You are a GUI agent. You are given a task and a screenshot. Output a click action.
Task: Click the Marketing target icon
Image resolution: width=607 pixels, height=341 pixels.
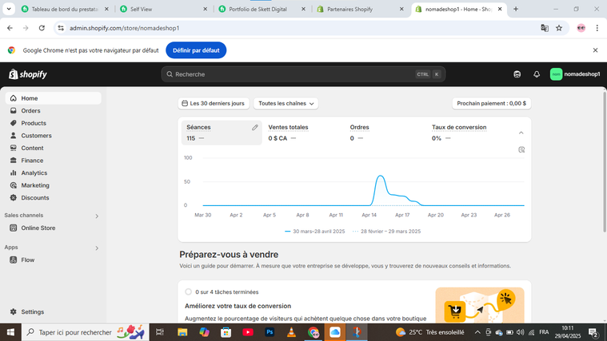coord(13,185)
